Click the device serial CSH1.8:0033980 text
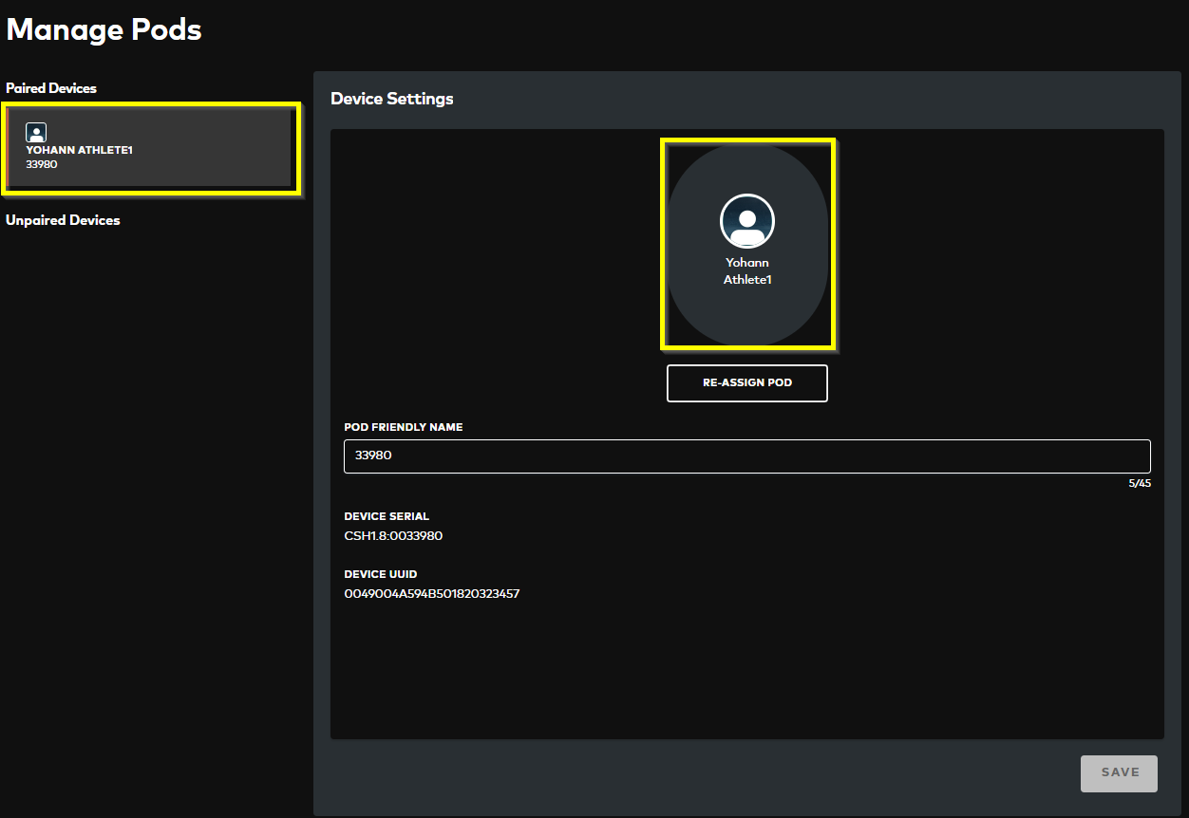Screen dimensions: 1189x818 (393, 536)
